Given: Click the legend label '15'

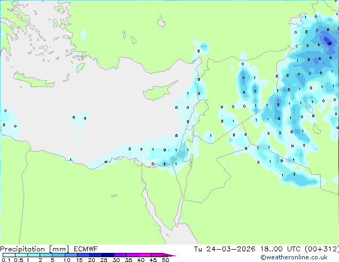Looking at the screenshot, I should pyautogui.click(x=79, y=260).
